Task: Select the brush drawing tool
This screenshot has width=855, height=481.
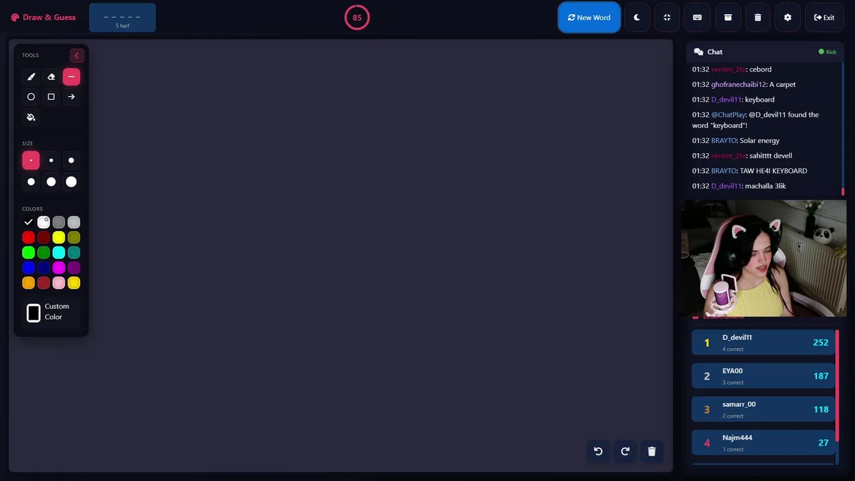Action: (x=31, y=77)
